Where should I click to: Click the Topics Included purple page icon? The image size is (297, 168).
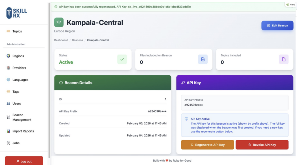284,59
